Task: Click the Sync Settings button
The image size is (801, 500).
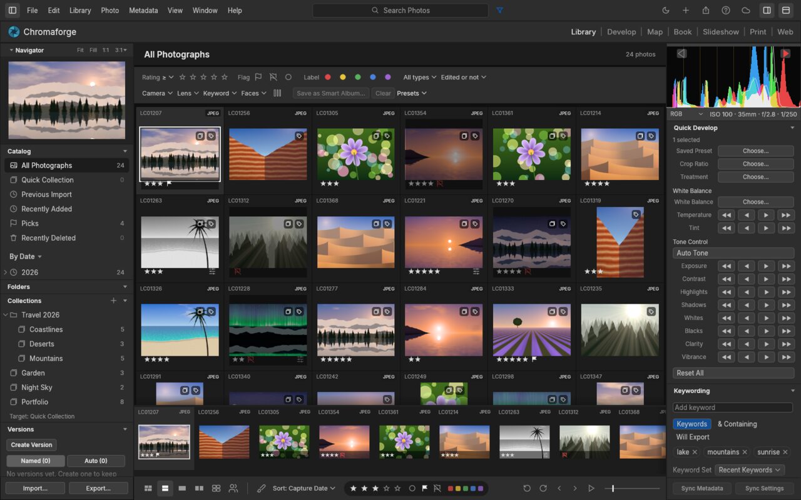Action: pos(764,488)
